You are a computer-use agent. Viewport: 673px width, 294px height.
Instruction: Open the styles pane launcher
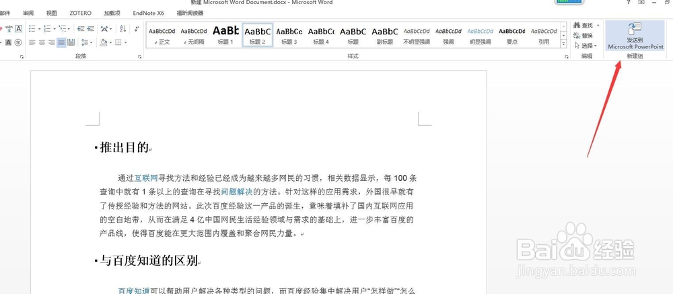[567, 57]
